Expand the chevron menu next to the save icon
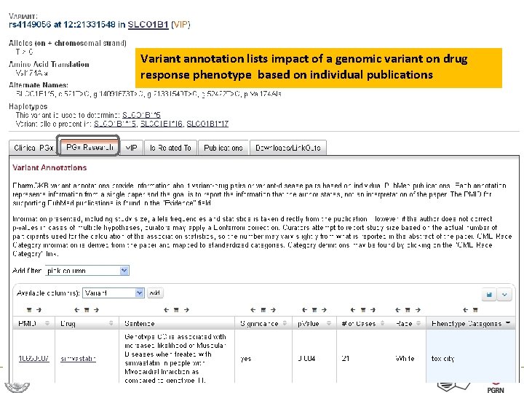524x393 pixels. point(504,295)
